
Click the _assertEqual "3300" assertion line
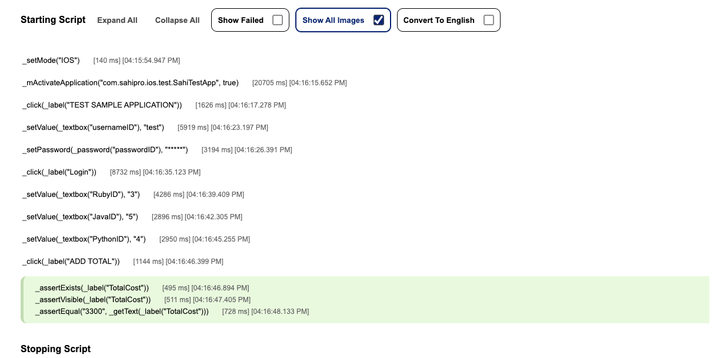pyautogui.click(x=122, y=312)
